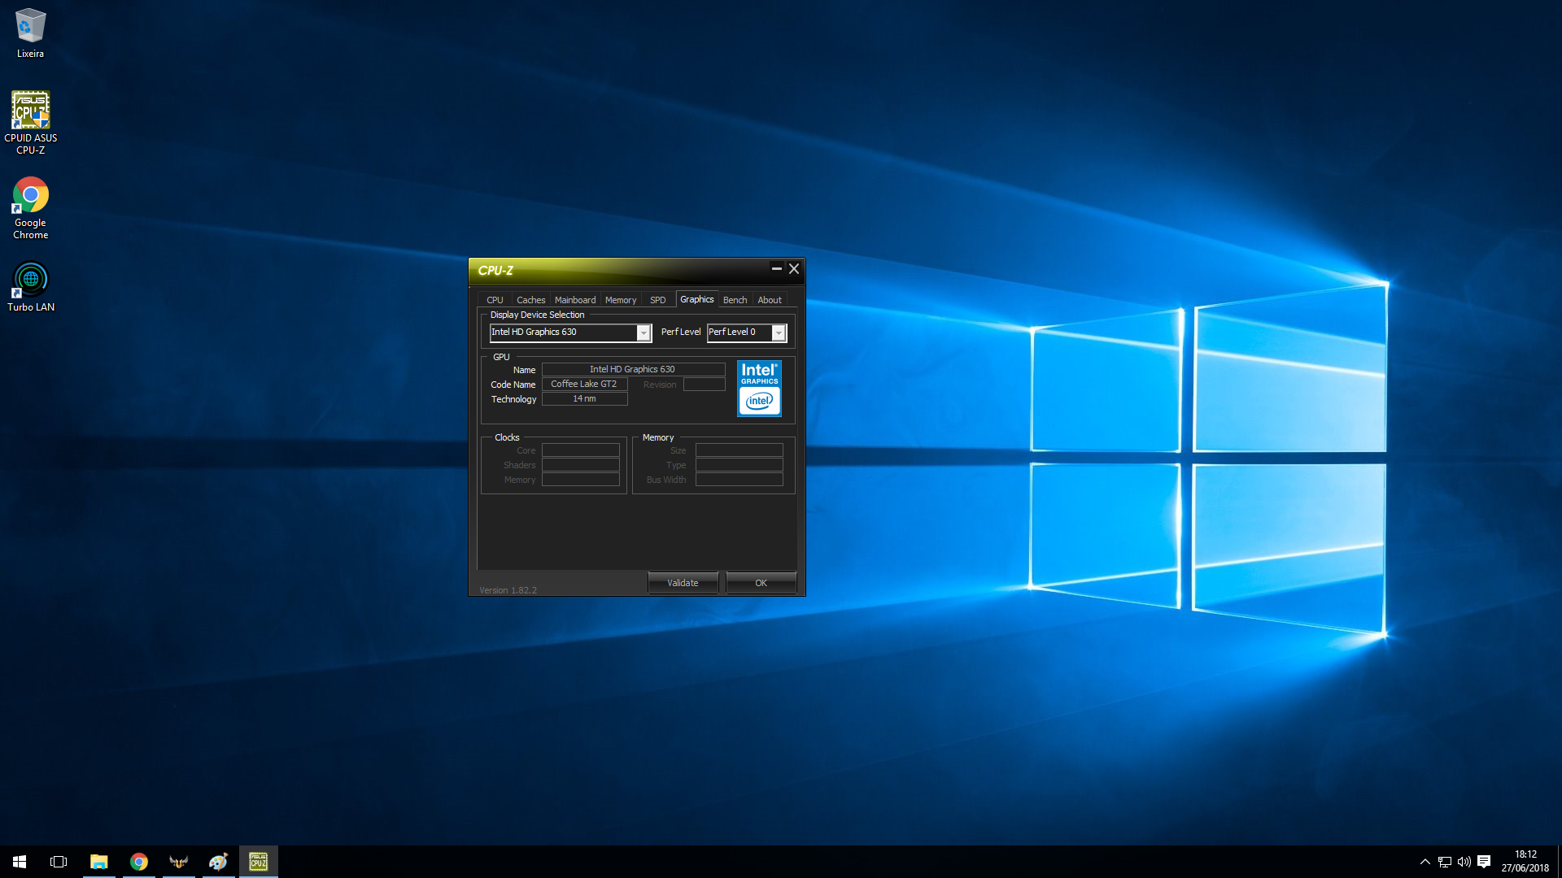This screenshot has height=878, width=1562.
Task: Click the 14 nm technology field
Action: pos(584,398)
